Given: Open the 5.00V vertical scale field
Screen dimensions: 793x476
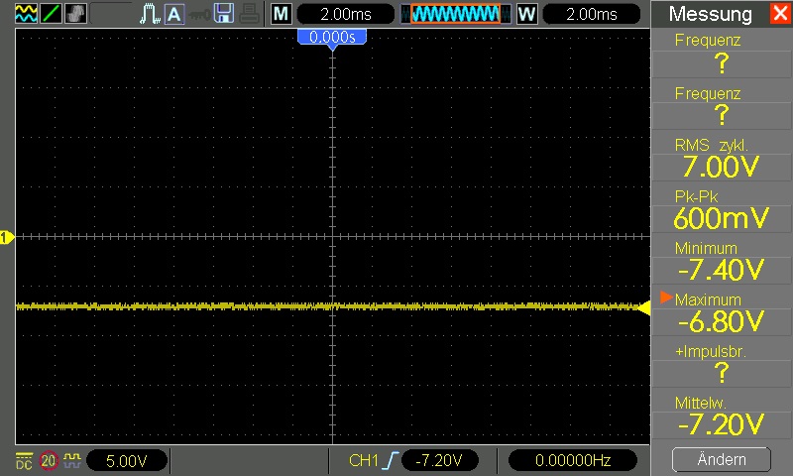Looking at the screenshot, I should 127,460.
